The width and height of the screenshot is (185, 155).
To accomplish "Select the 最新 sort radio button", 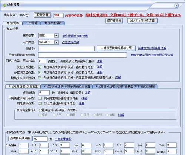I will point(94,115).
